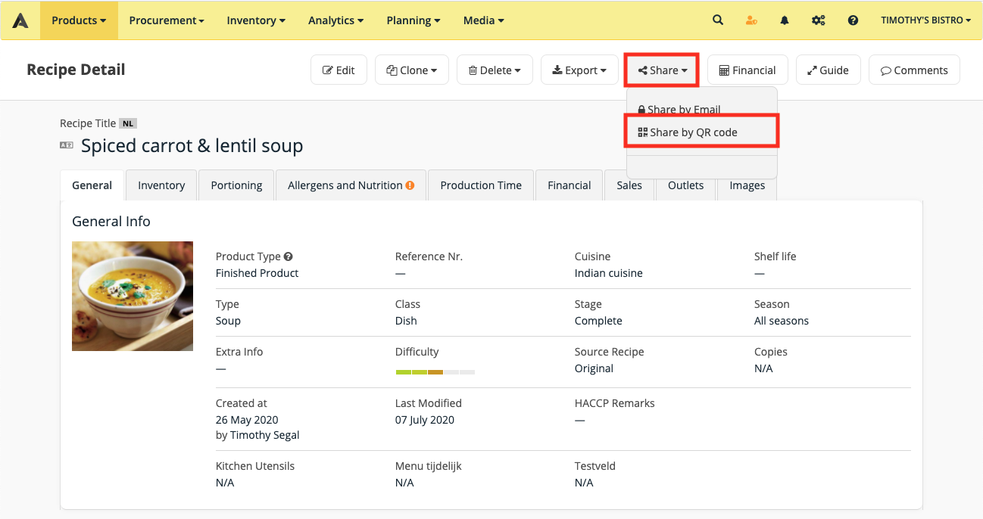Click the orange user account icon
The width and height of the screenshot is (983, 519).
pos(751,20)
